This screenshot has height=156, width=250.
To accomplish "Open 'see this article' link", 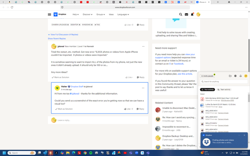I will coord(185,74).
